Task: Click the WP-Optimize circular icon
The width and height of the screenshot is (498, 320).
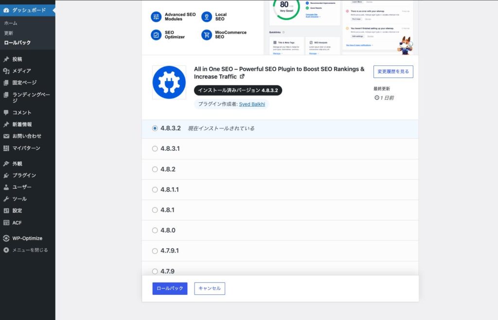Action: pyautogui.click(x=6, y=239)
